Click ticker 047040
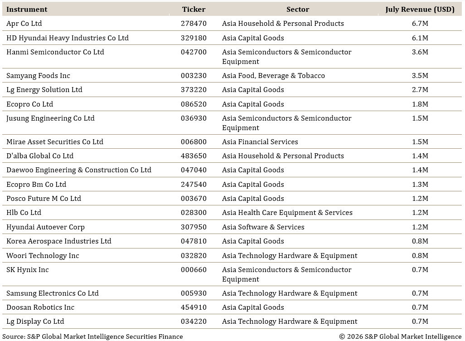465x341 pixels. [x=194, y=170]
